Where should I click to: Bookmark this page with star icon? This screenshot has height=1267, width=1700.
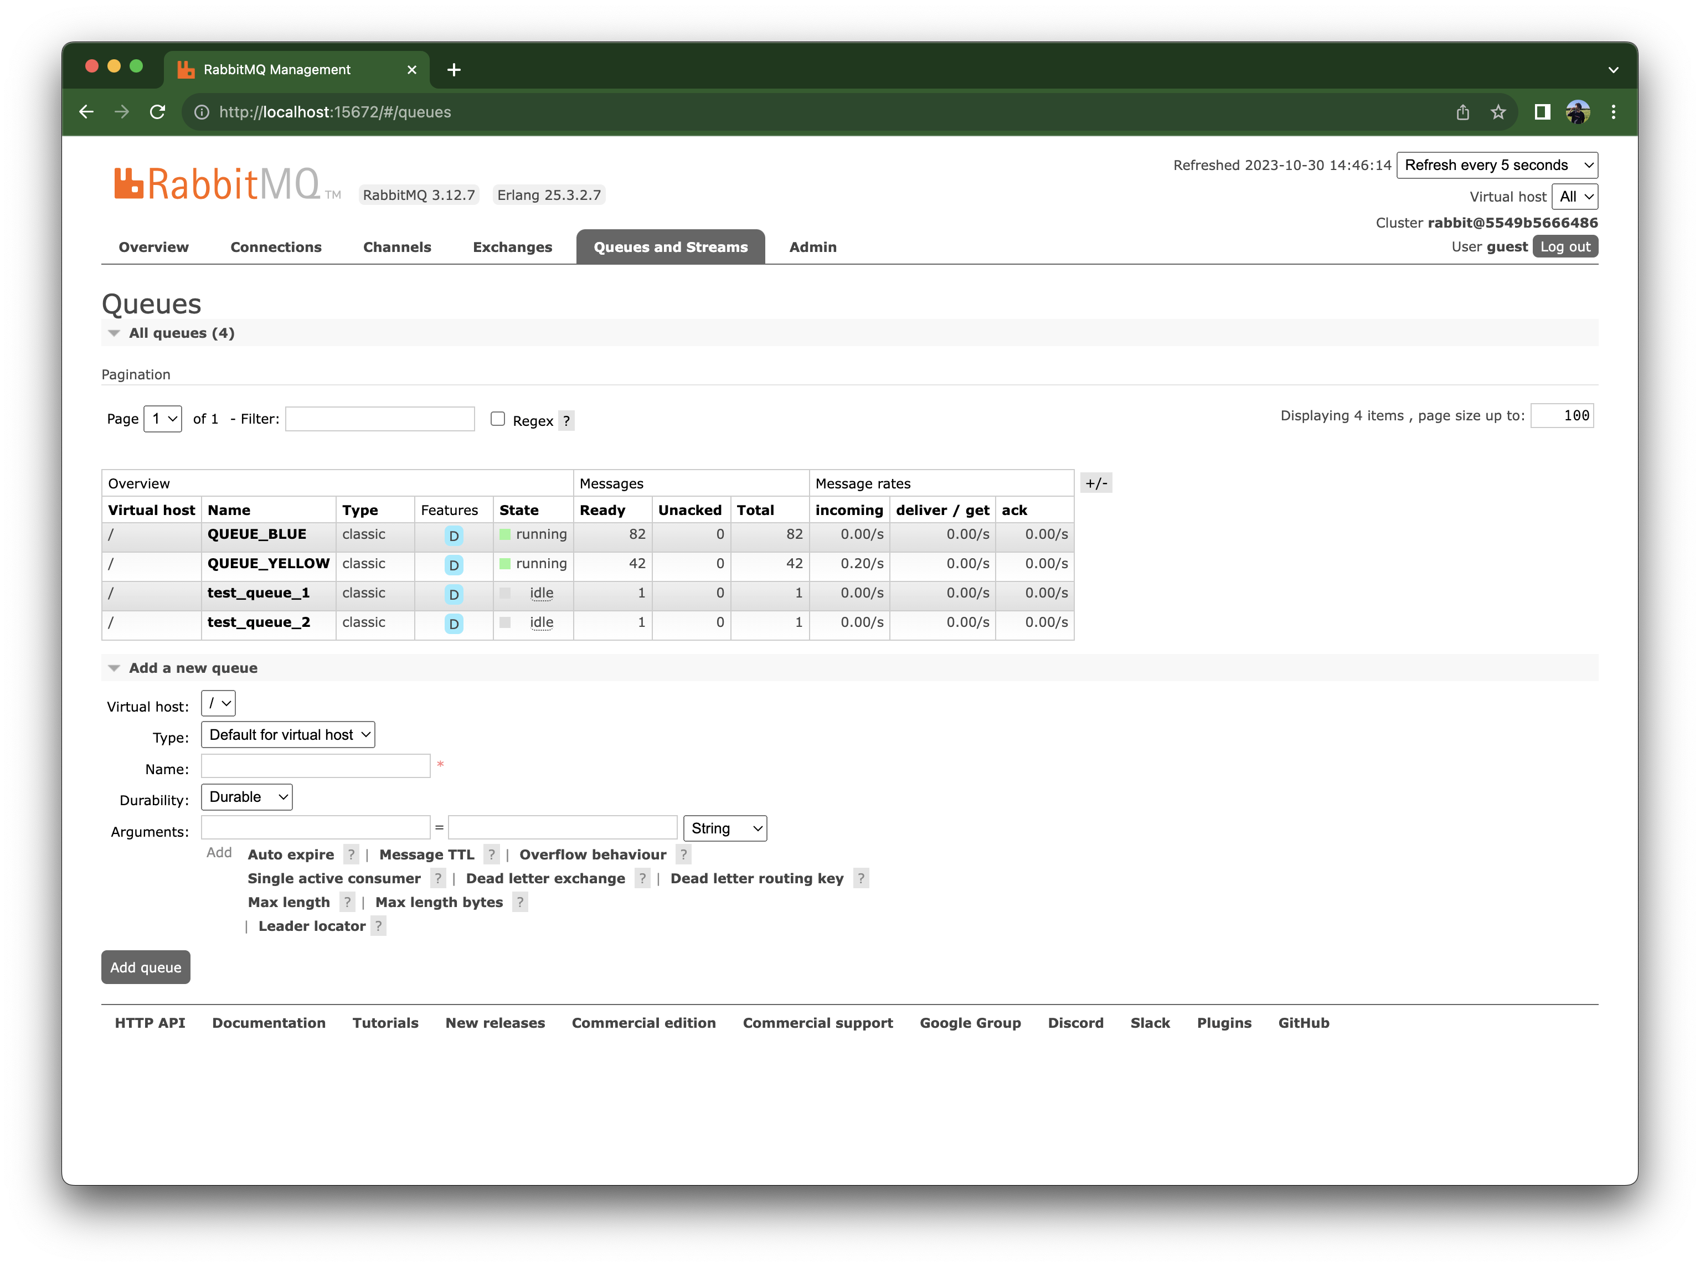click(1498, 112)
